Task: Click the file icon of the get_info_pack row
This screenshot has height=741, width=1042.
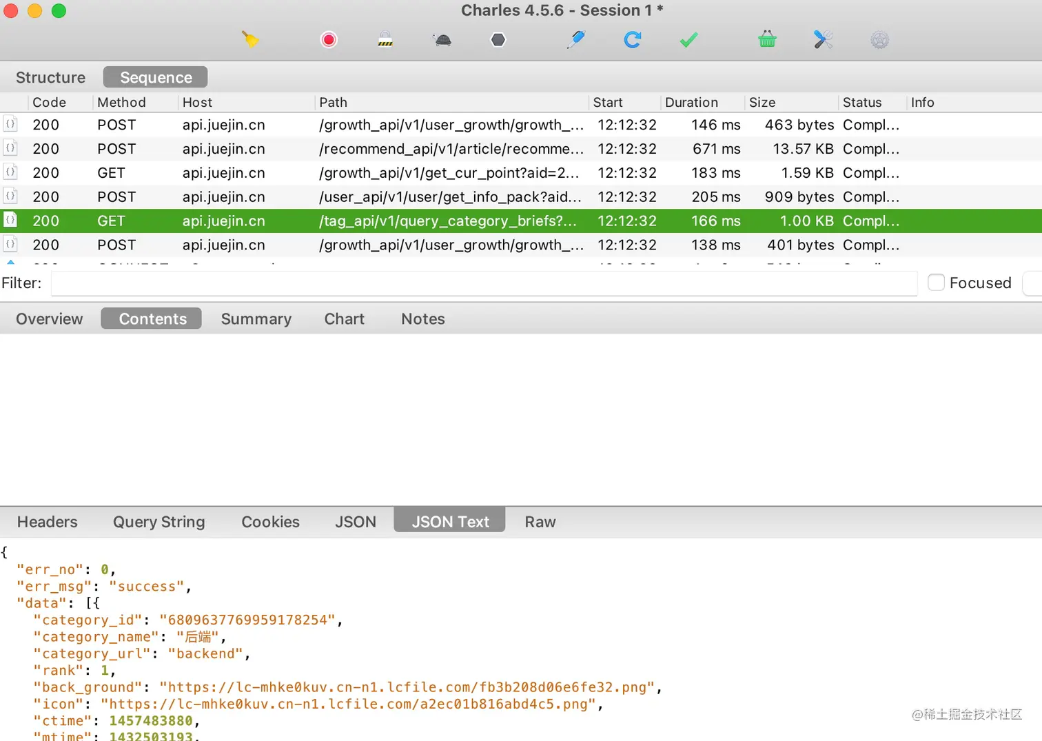Action: click(10, 196)
